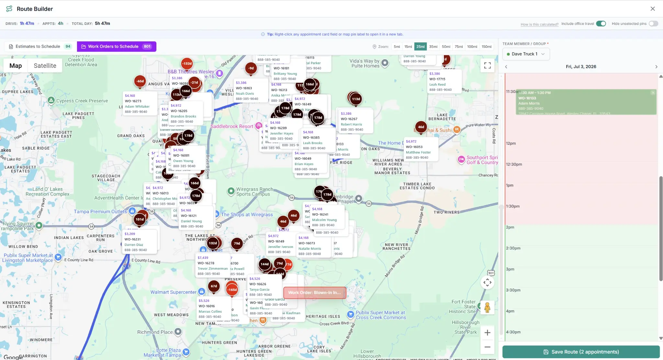663x360 pixels.
Task: Go to next day in calendar
Action: pyautogui.click(x=656, y=67)
